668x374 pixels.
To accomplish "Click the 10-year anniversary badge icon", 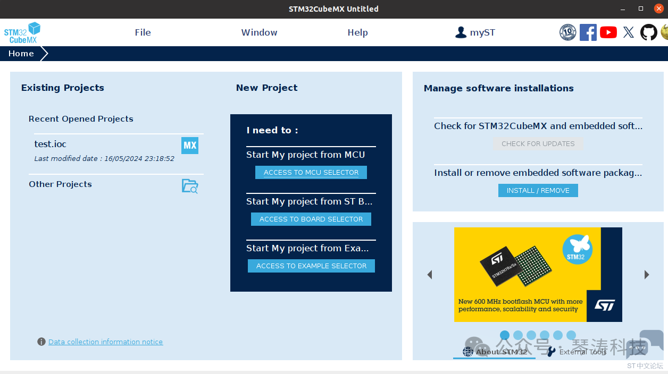I will pyautogui.click(x=567, y=32).
